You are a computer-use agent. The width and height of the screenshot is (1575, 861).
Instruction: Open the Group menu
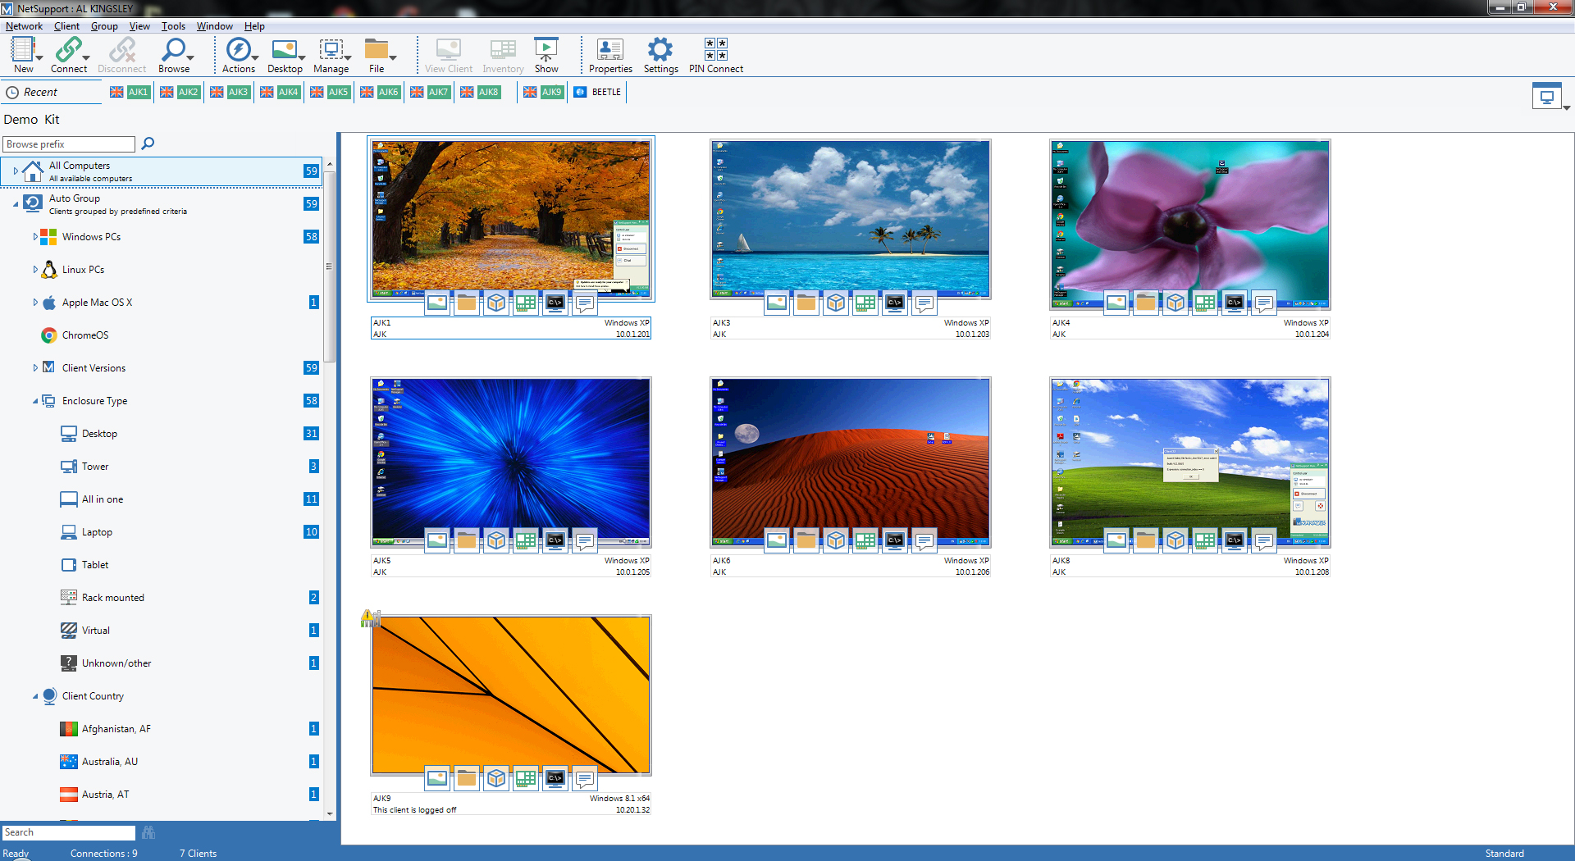point(104,26)
